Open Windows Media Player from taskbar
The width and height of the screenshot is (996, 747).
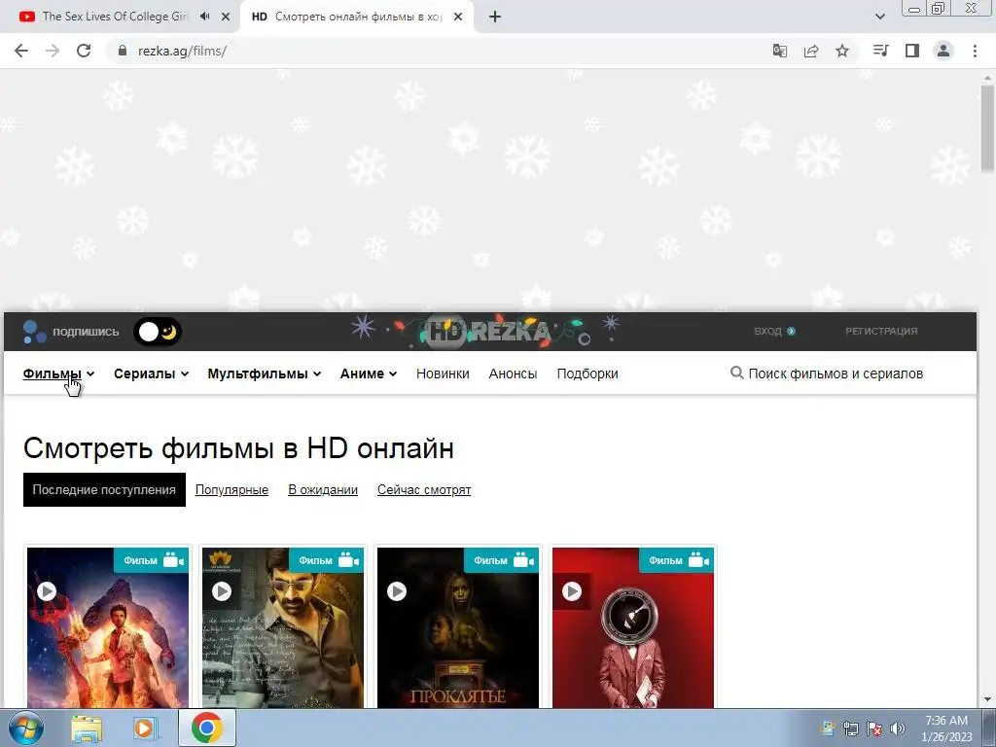(145, 728)
